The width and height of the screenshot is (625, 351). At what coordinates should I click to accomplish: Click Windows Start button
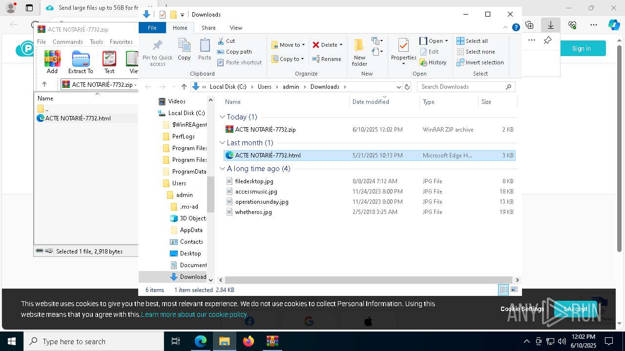click(x=12, y=341)
